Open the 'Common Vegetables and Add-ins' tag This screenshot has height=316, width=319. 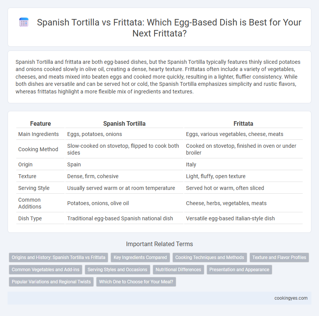tap(46, 270)
